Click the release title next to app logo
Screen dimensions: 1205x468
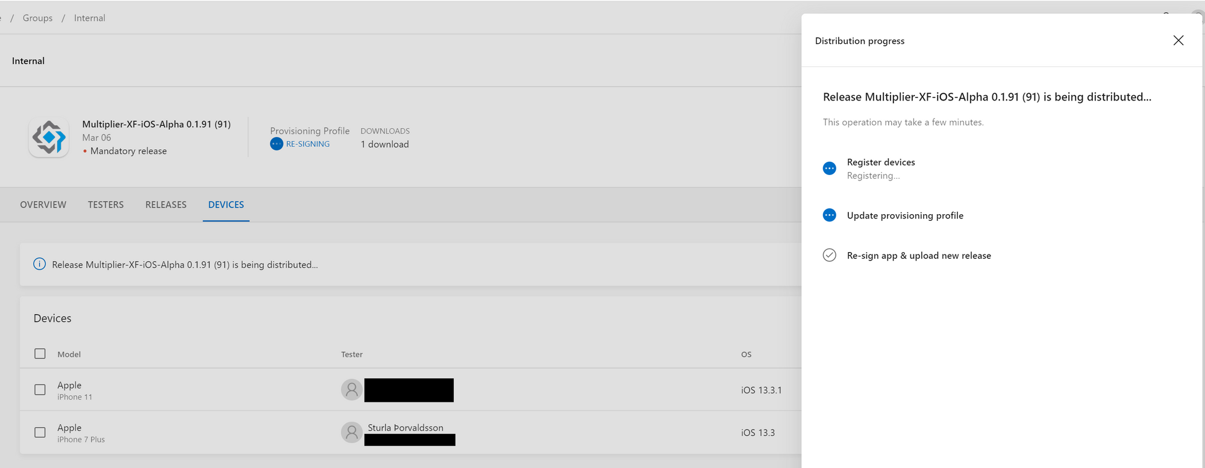click(157, 124)
